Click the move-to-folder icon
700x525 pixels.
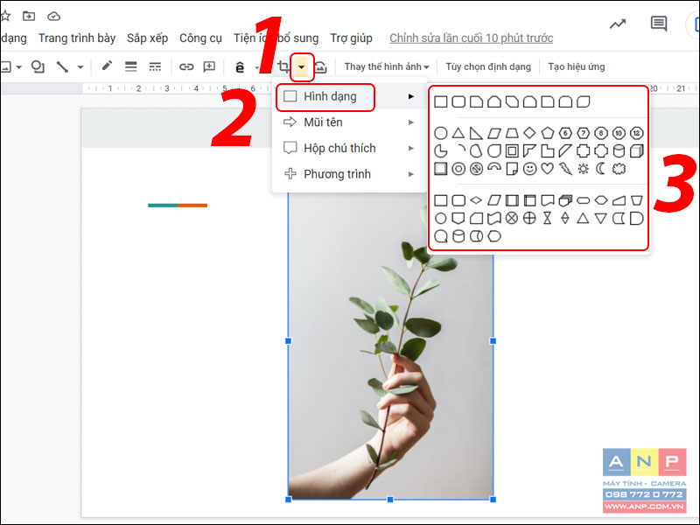pos(29,17)
